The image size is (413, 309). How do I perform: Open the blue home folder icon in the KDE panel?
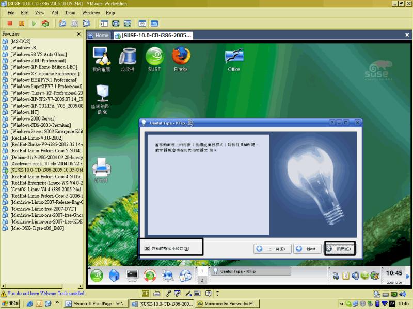click(x=114, y=276)
